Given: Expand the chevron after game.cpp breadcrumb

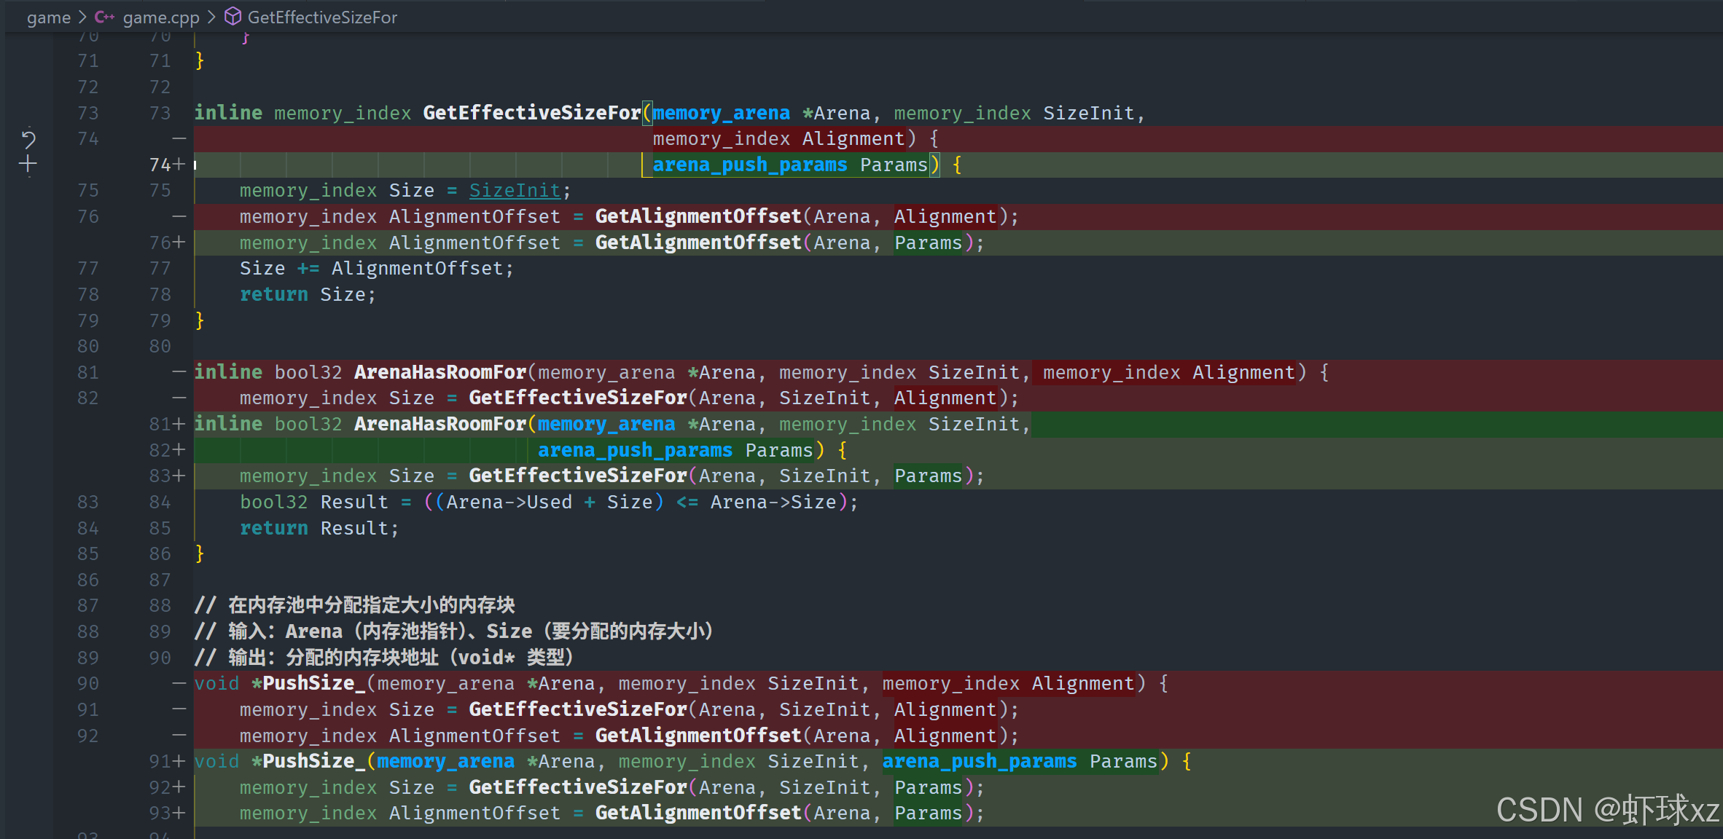Looking at the screenshot, I should (211, 17).
